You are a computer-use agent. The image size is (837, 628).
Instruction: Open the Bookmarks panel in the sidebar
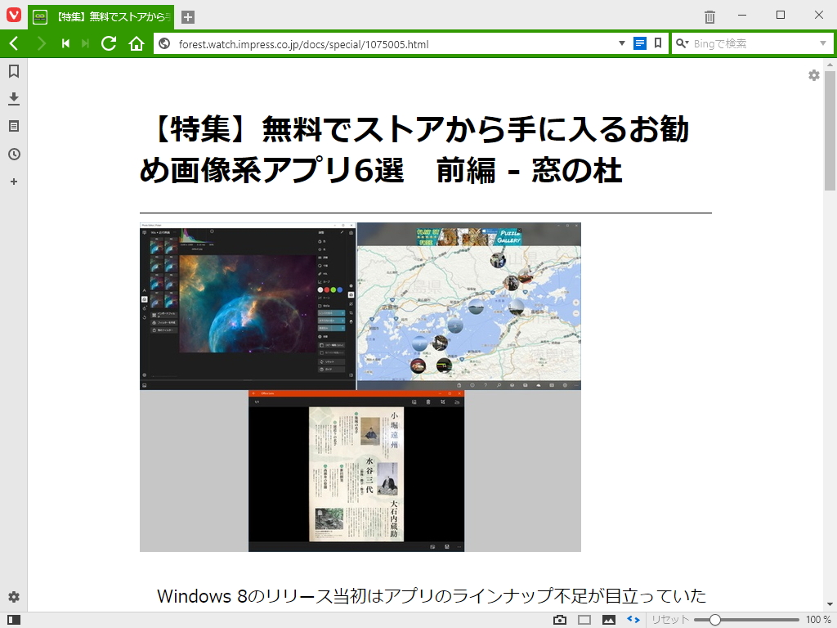[13, 72]
